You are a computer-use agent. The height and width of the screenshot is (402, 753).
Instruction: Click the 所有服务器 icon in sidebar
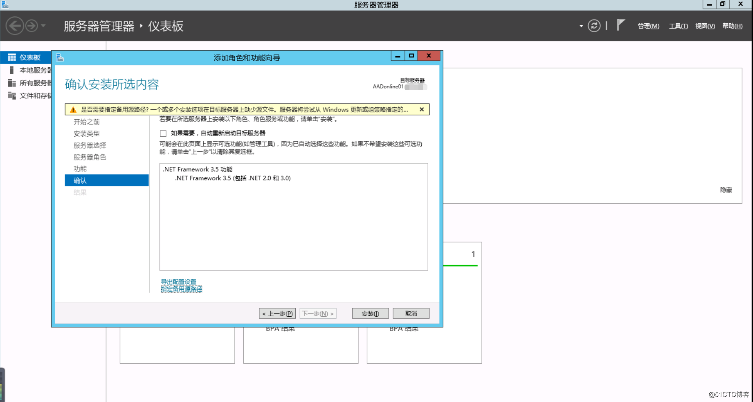click(x=12, y=83)
